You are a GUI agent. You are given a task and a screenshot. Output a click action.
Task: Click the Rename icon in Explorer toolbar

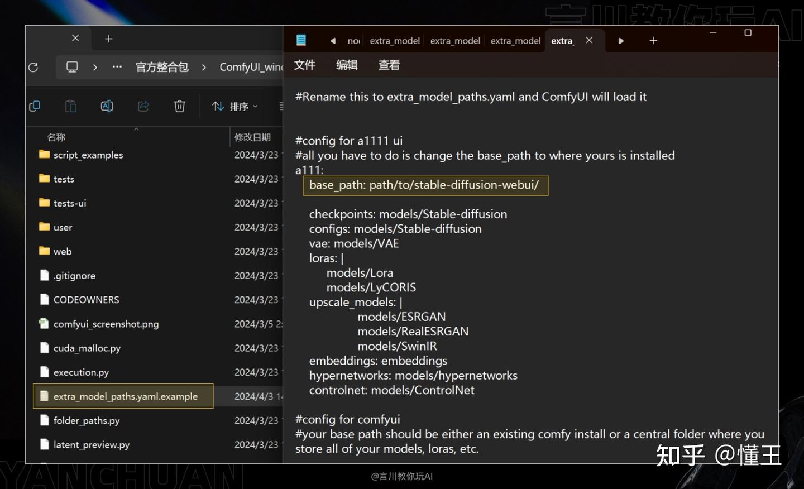[107, 106]
